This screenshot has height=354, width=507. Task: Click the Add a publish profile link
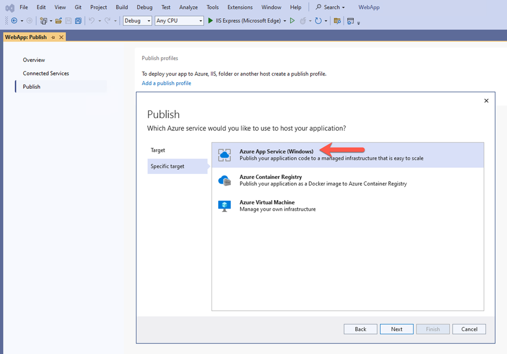click(x=166, y=83)
